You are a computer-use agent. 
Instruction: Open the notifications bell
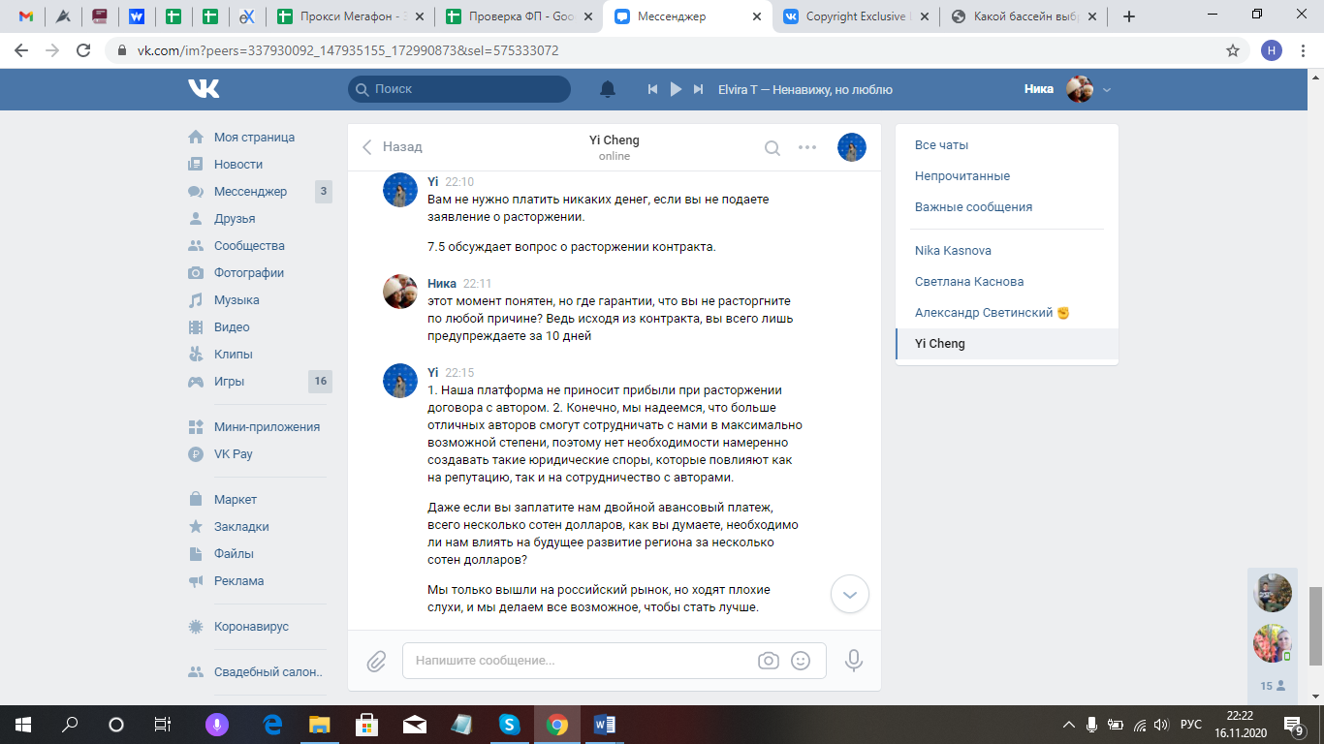pos(608,89)
